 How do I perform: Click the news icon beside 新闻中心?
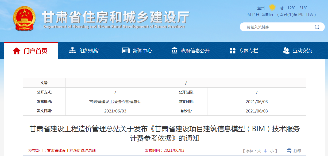pos(126,50)
